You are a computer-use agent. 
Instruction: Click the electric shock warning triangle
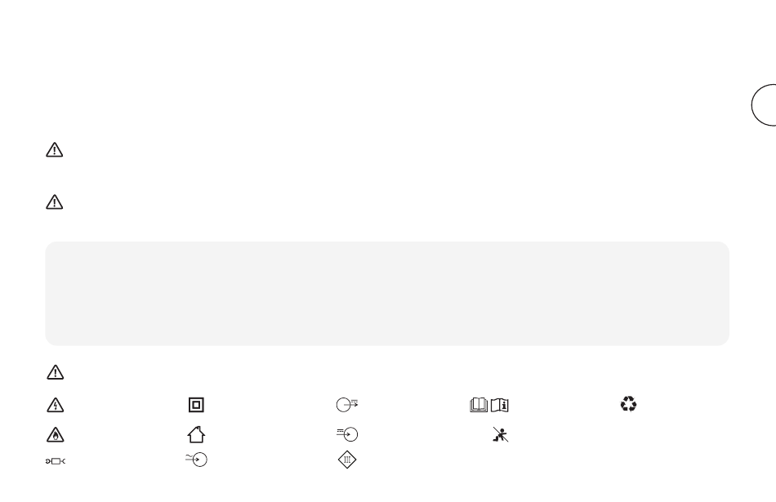[55, 405]
